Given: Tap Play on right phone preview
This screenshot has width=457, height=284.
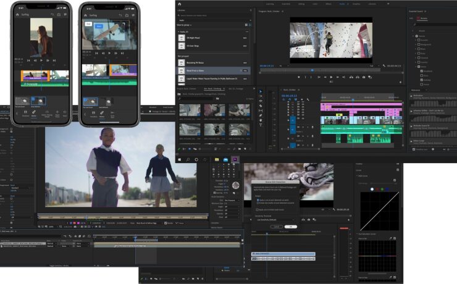Looking at the screenshot, I should pos(109,53).
